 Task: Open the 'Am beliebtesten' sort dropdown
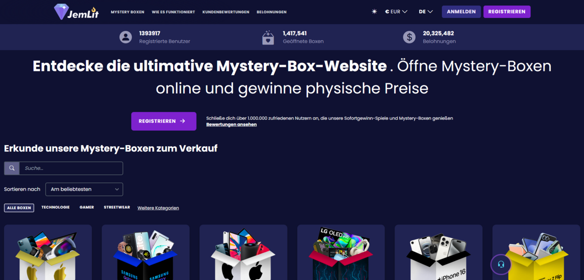(84, 189)
